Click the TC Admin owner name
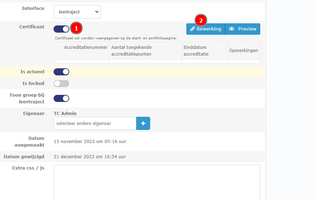This screenshot has height=200, width=317. (65, 114)
